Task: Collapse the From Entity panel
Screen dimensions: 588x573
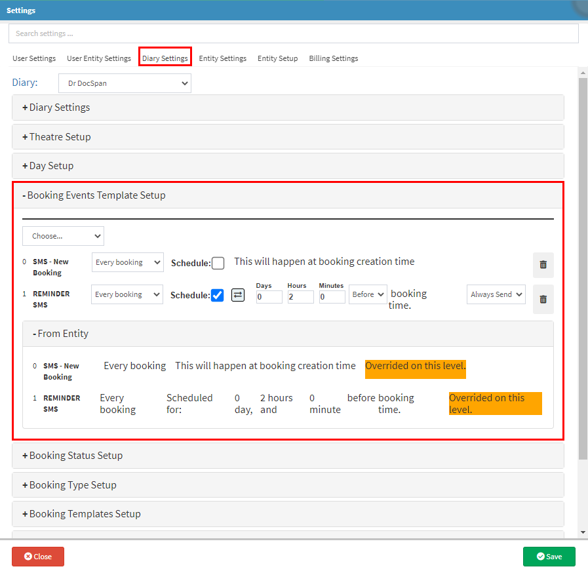Action: pyautogui.click(x=62, y=334)
